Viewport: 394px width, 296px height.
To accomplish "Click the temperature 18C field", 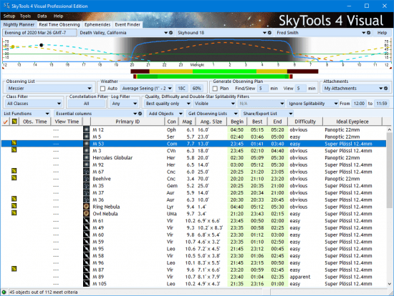I will (181, 88).
